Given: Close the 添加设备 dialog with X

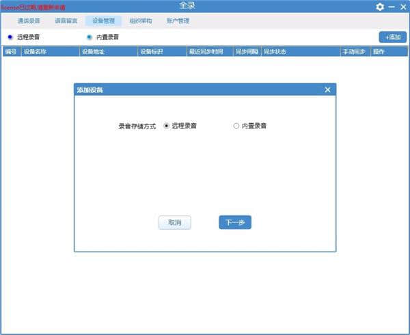Looking at the screenshot, I should pos(327,90).
